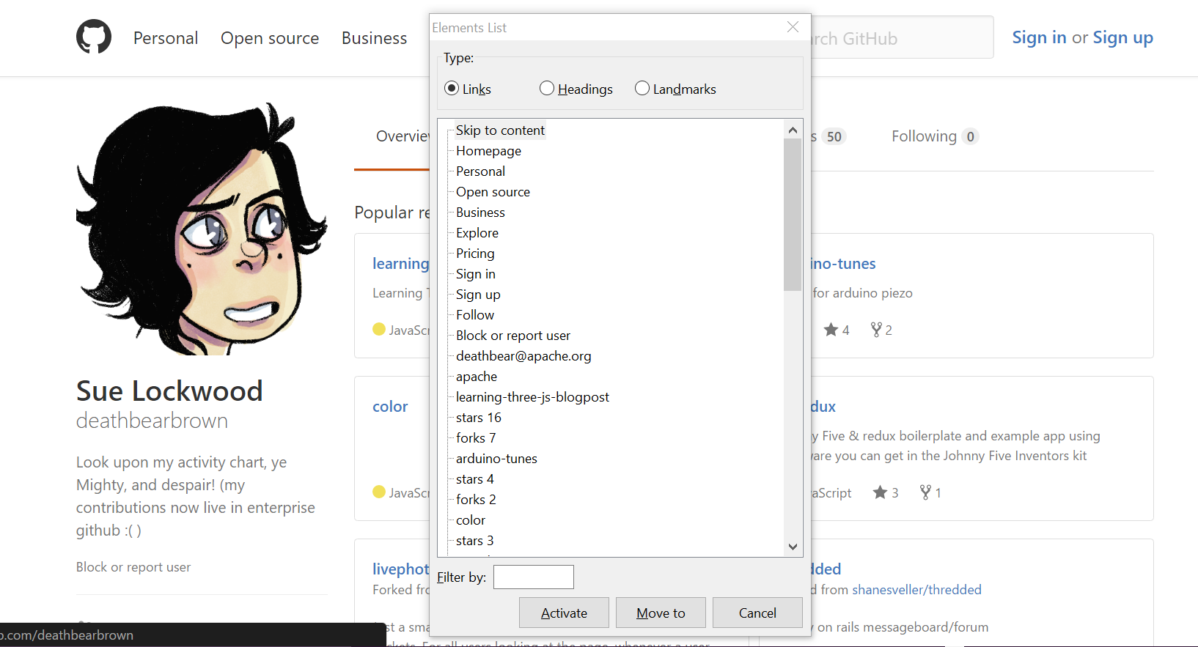Open livephoto repository link on page
The height and width of the screenshot is (647, 1198).
[x=401, y=569]
